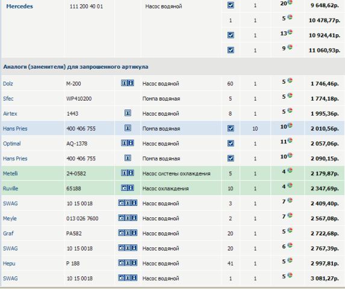Click the lowercase i info icon for Ruville 65188

[131, 188]
